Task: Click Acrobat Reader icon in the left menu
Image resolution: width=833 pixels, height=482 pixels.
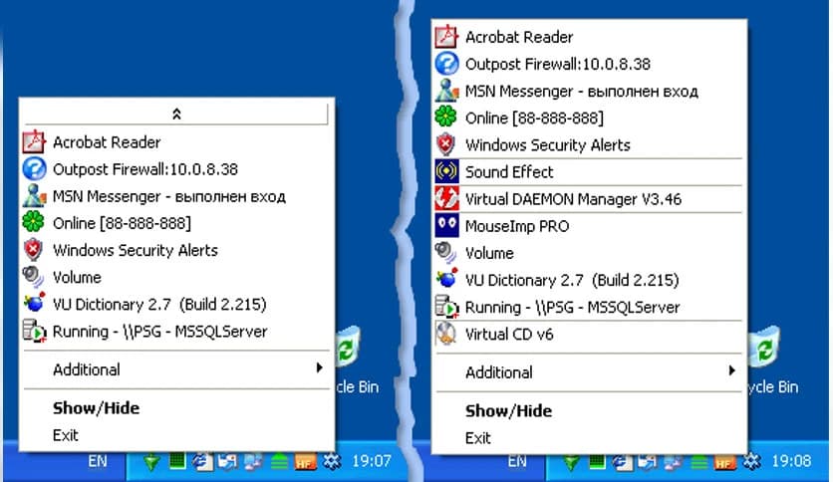Action: click(34, 142)
